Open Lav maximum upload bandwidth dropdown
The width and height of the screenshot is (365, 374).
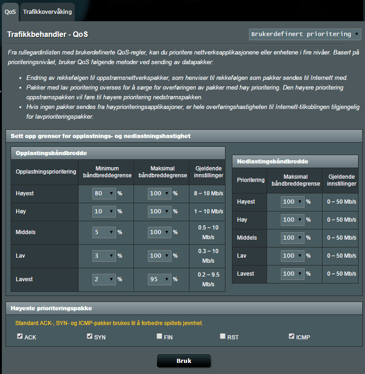tap(159, 256)
